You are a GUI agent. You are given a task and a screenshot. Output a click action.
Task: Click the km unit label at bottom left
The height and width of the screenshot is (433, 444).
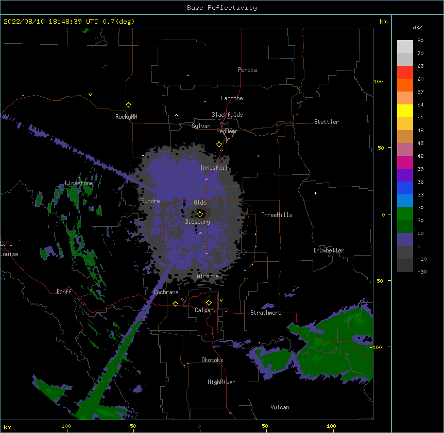[8, 427]
